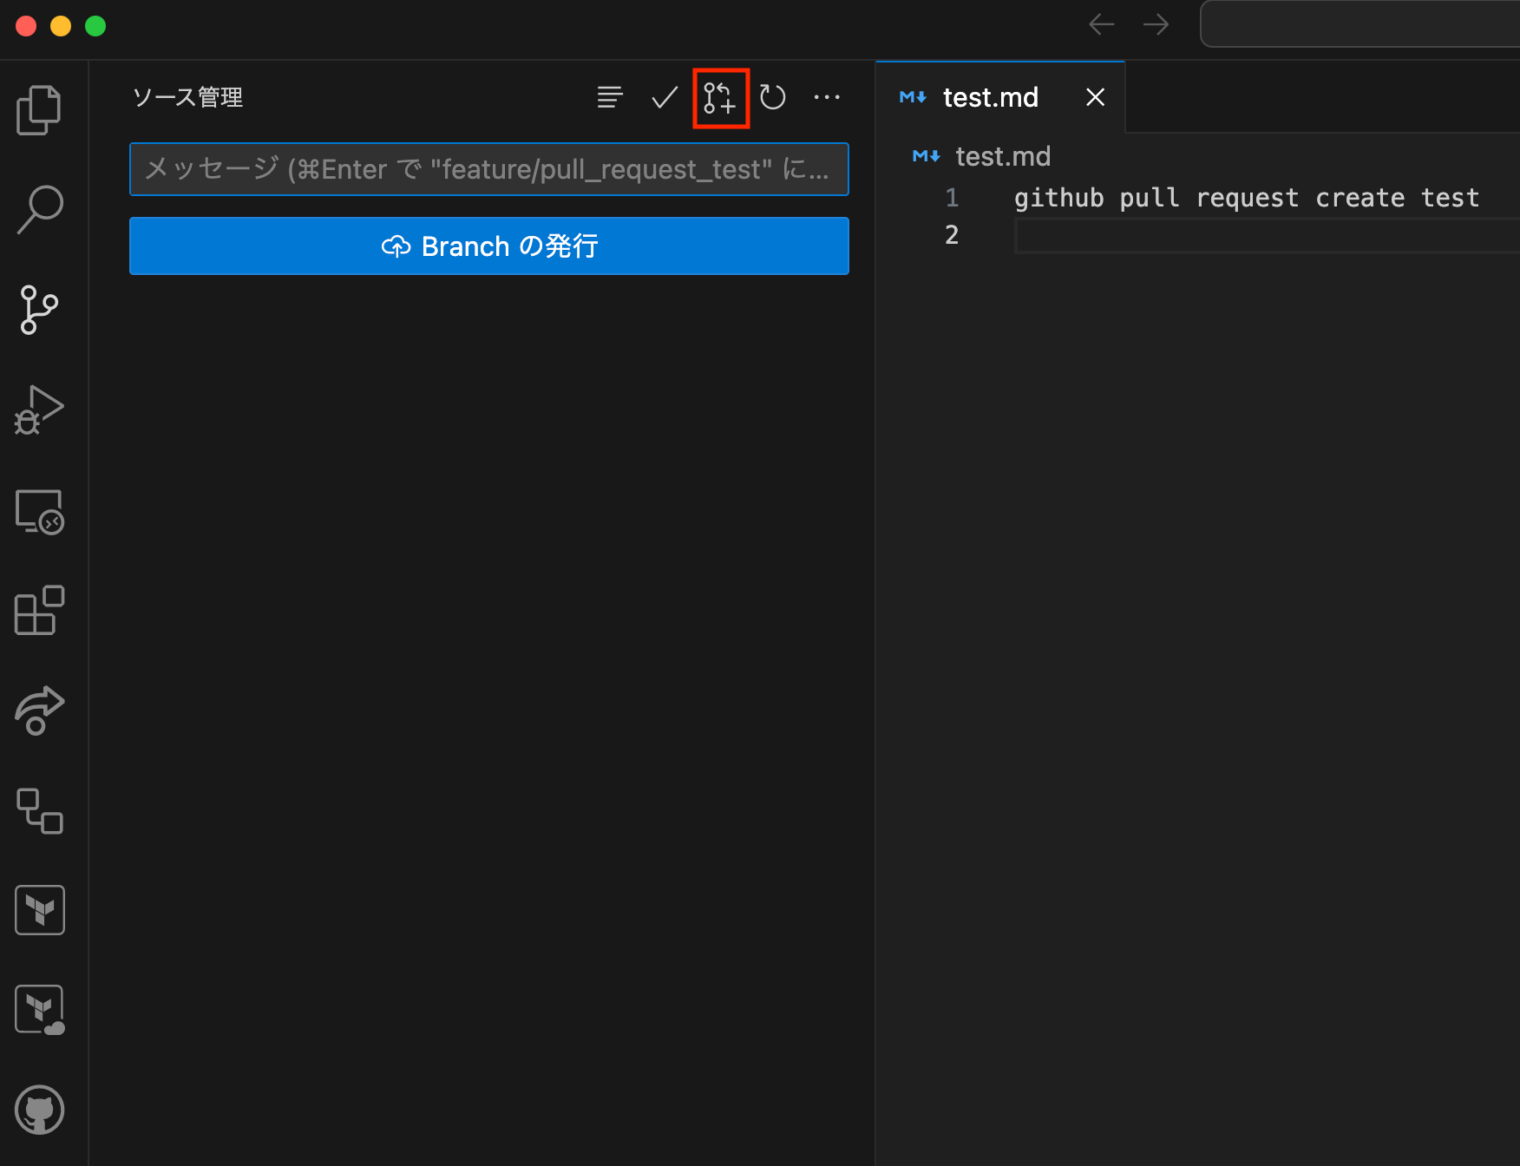
Task: Open the Explorer view
Action: coord(39,109)
